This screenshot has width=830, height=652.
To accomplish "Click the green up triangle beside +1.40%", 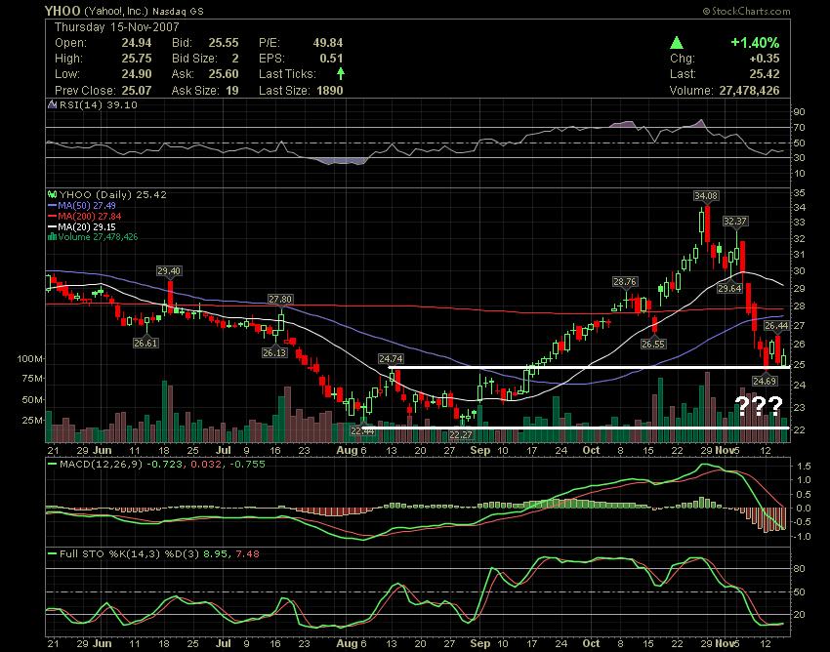I will coord(676,43).
